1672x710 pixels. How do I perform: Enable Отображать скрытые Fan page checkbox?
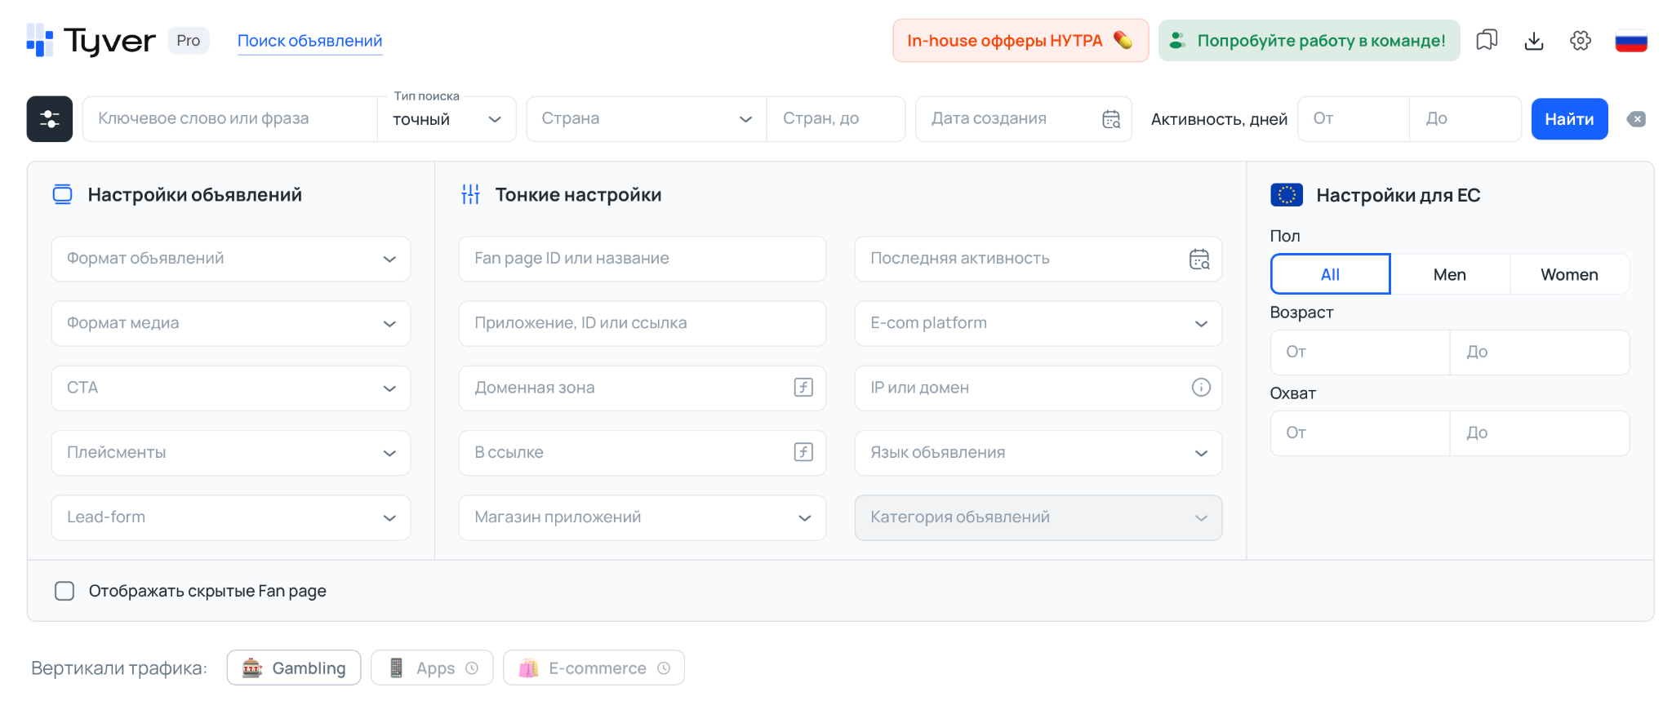pyautogui.click(x=64, y=591)
